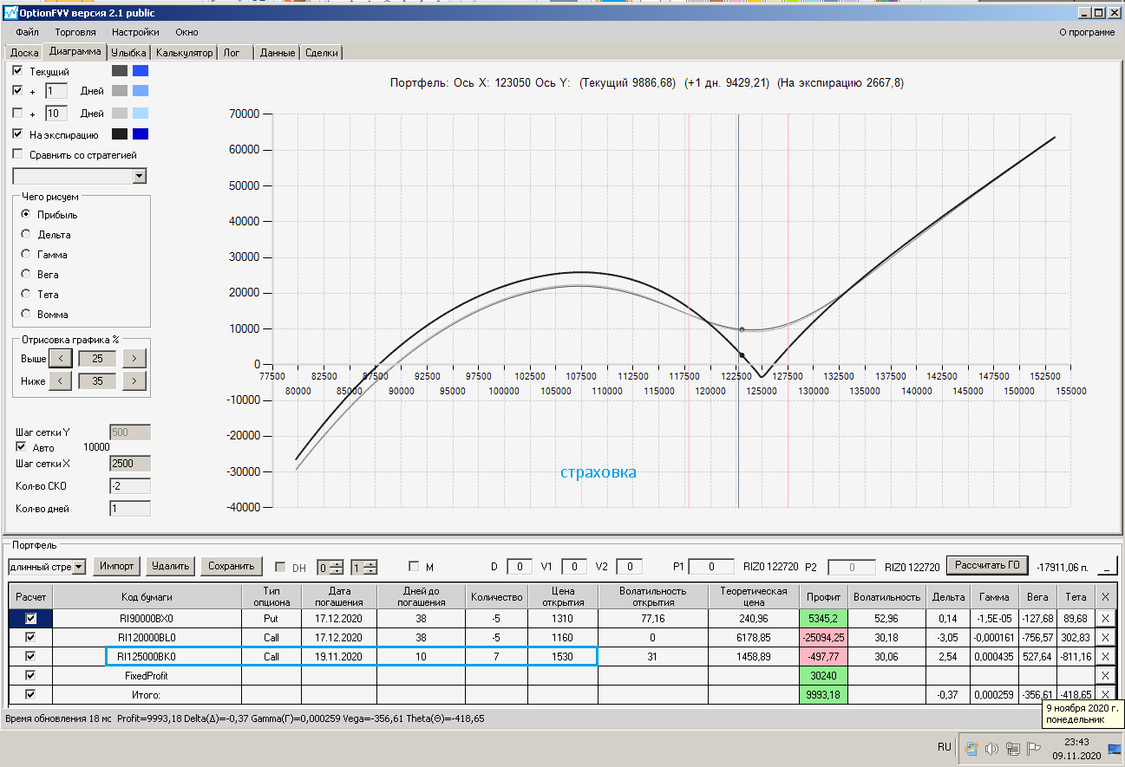Remove the RI120000BL0 position via its X
Viewport: 1125px width, 767px height.
click(1104, 637)
